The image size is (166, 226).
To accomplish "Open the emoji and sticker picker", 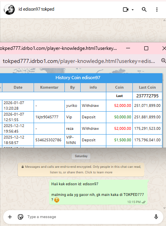I will (x=21, y=217).
